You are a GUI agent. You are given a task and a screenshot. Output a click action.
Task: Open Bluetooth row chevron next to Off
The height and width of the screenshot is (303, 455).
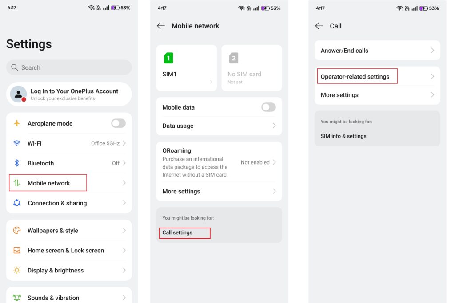tap(124, 163)
